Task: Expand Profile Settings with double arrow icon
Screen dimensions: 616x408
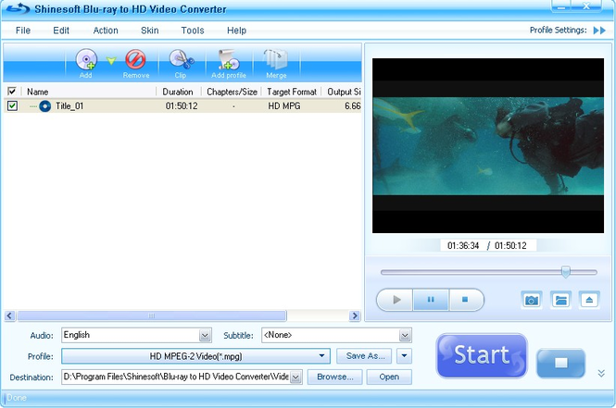Action: click(x=599, y=31)
